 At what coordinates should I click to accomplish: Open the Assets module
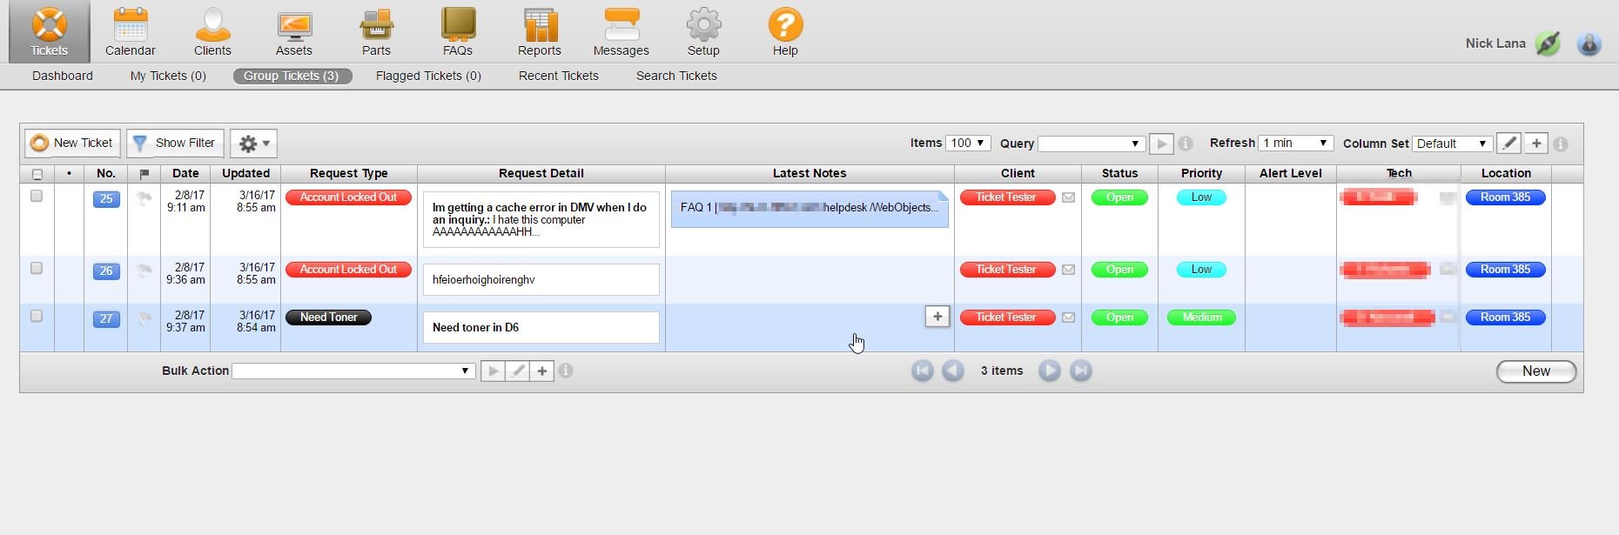pyautogui.click(x=294, y=32)
